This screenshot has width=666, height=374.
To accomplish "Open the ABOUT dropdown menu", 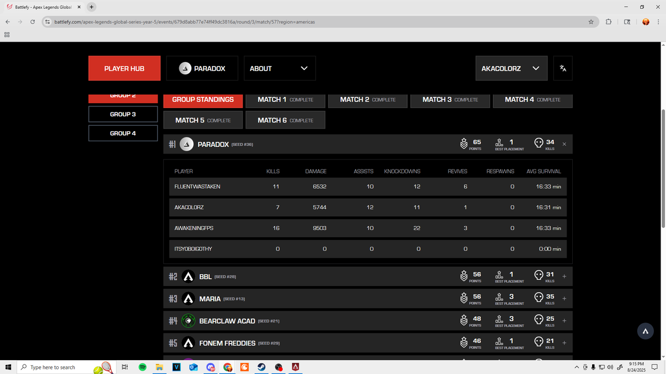I will [280, 68].
